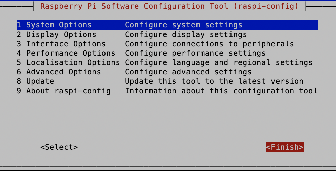Click the Raspberry Pi Software Configuration Tool title
The height and width of the screenshot is (171, 336).
(169, 6)
